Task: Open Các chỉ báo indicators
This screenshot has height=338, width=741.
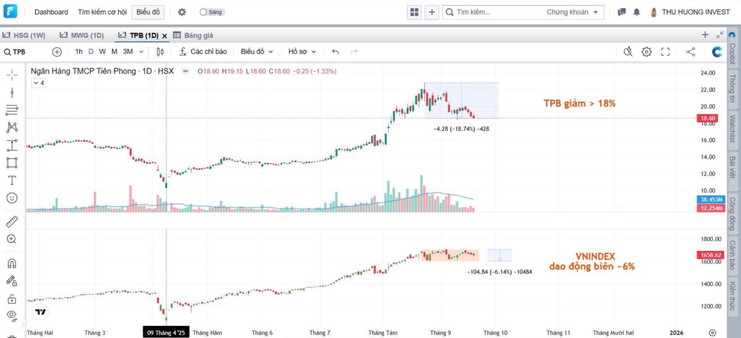Action: click(x=203, y=52)
